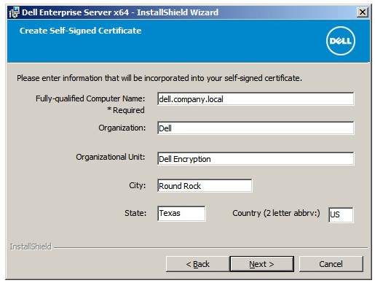Select the Organization text field
This screenshot has width=375, height=283.
click(x=256, y=128)
